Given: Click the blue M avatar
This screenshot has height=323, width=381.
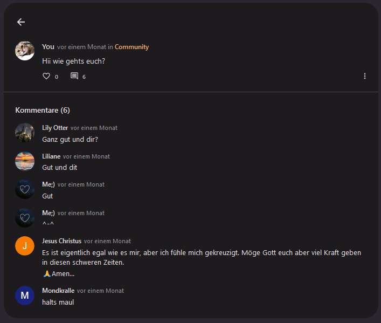Looking at the screenshot, I should click(25, 295).
